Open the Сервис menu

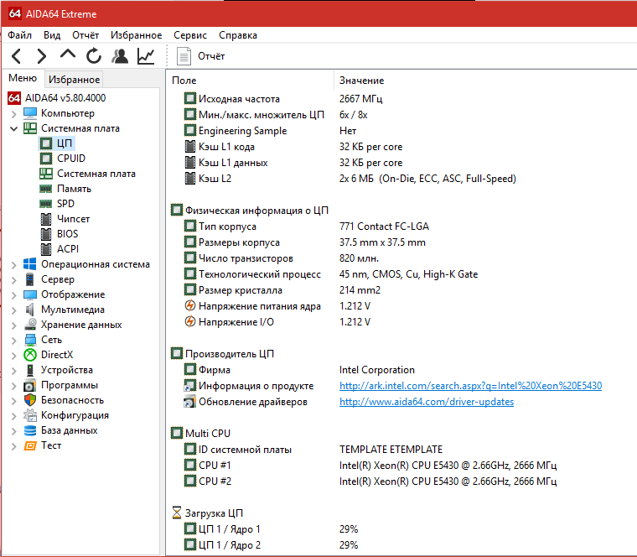(x=190, y=35)
